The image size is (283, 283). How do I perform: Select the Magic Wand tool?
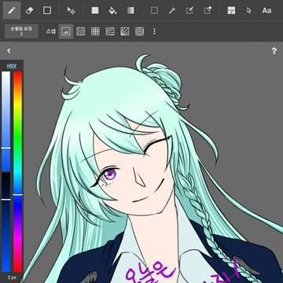point(171,10)
